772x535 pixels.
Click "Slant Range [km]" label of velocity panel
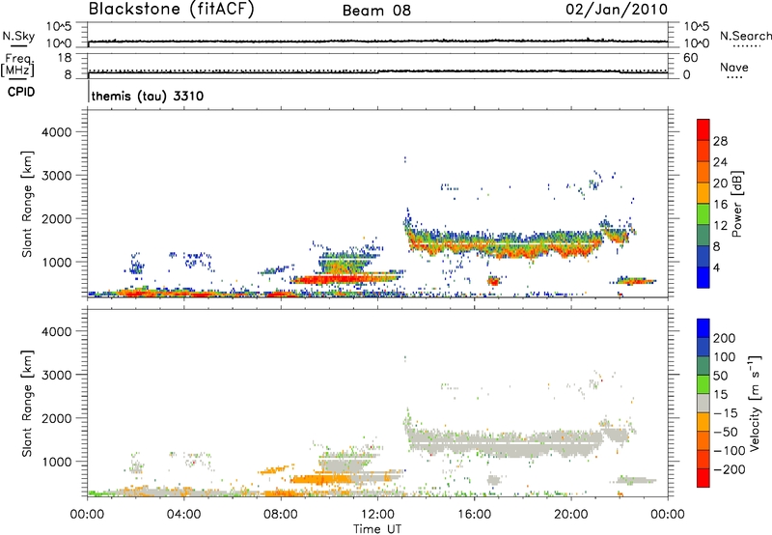27,404
